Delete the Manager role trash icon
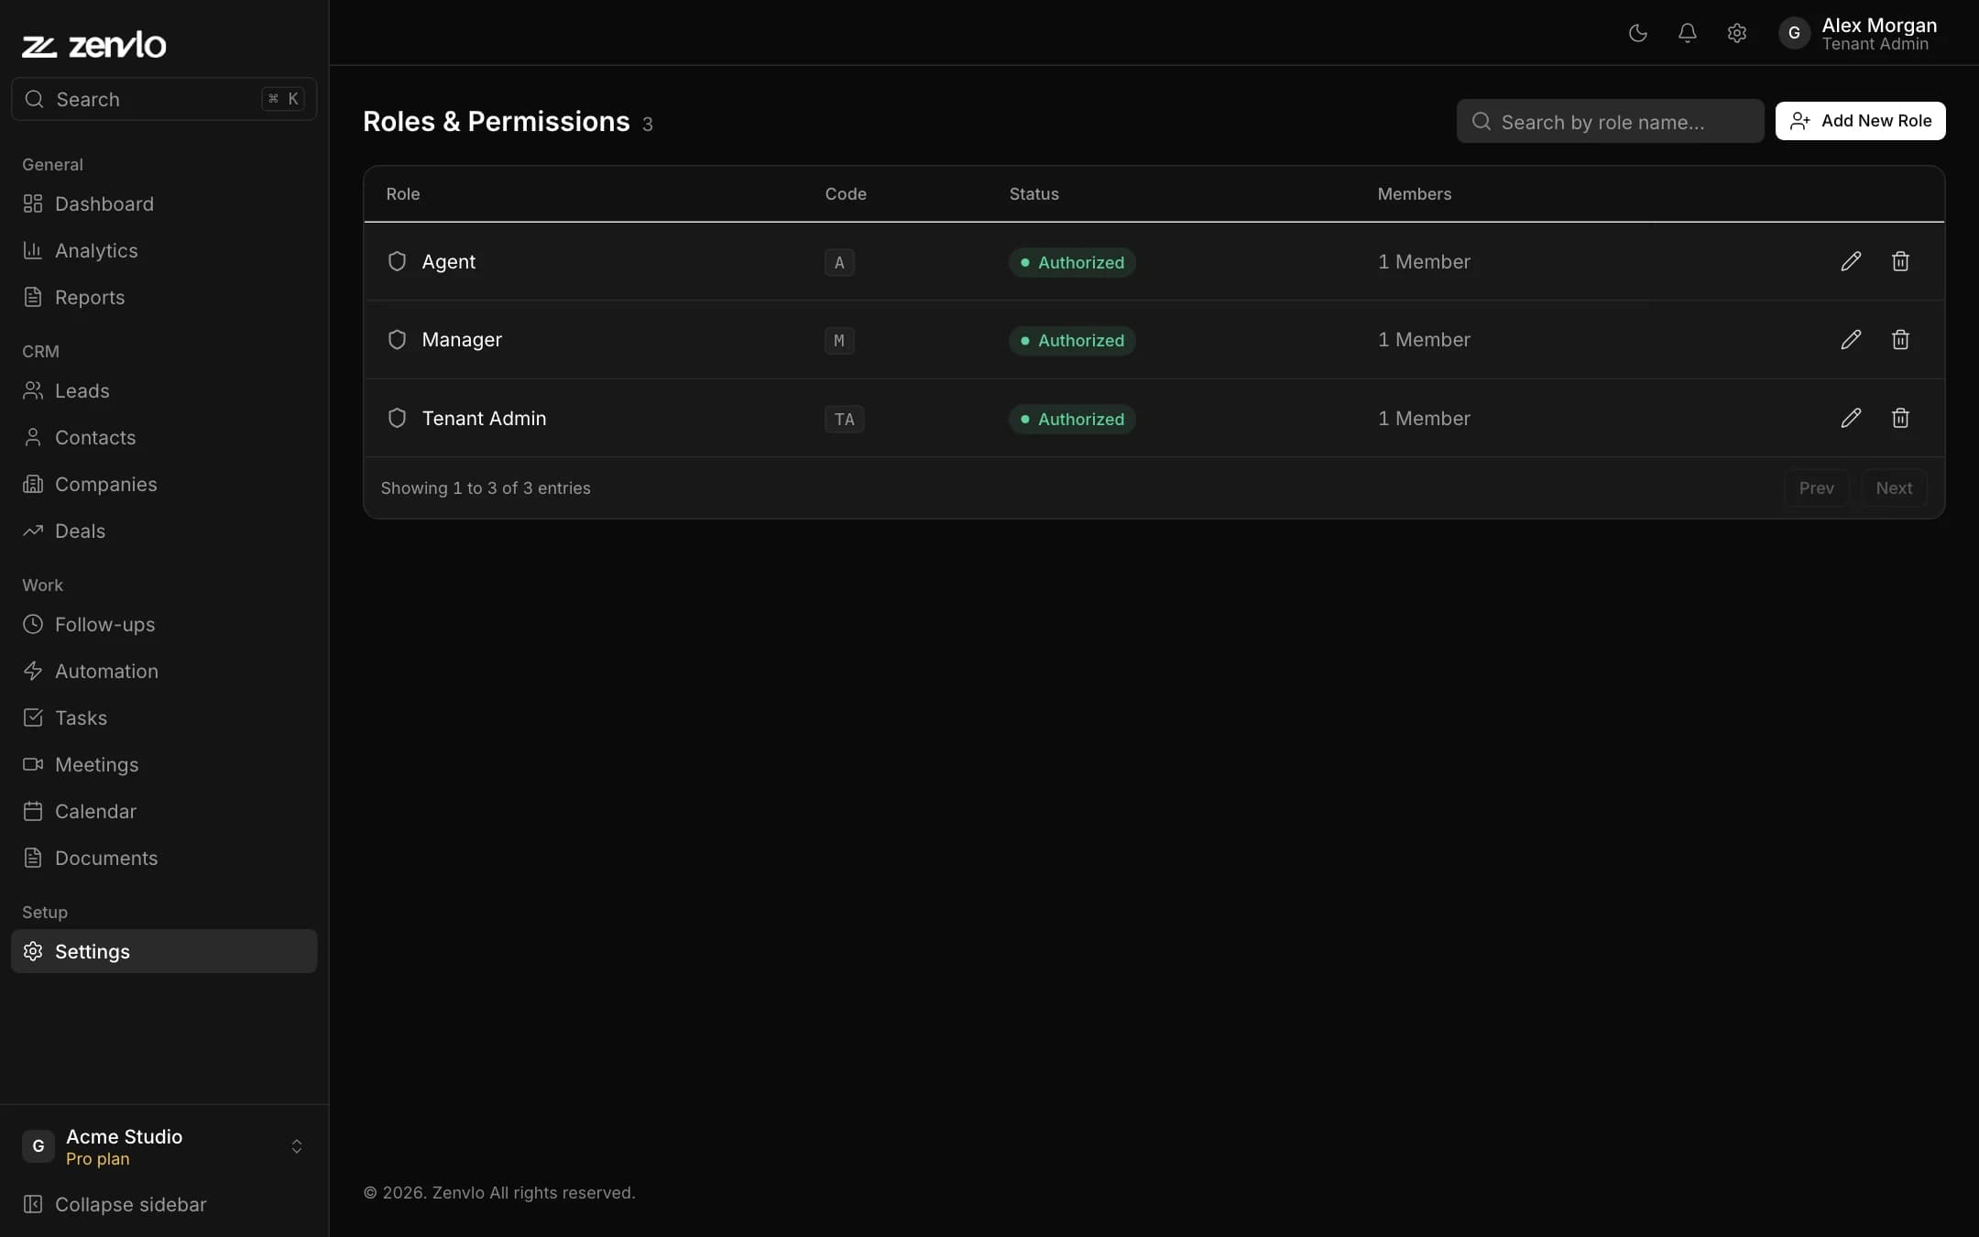This screenshot has width=1979, height=1237. [x=1900, y=339]
